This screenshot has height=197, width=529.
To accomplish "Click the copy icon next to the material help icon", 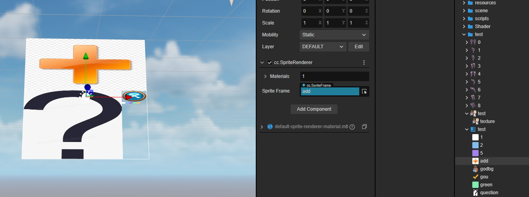I will coord(364,127).
